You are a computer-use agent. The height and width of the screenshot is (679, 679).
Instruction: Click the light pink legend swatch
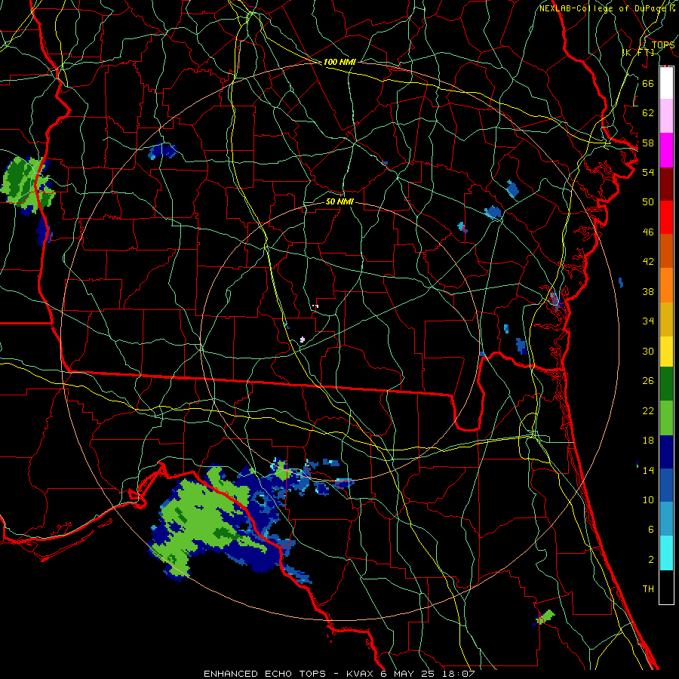pos(666,116)
